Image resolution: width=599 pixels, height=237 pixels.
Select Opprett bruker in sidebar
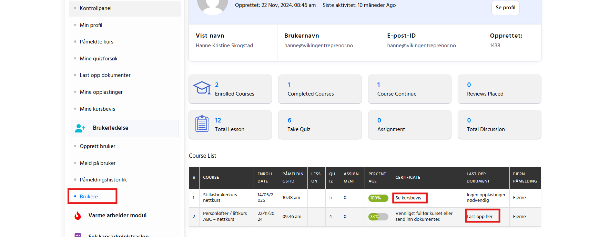[98, 146]
